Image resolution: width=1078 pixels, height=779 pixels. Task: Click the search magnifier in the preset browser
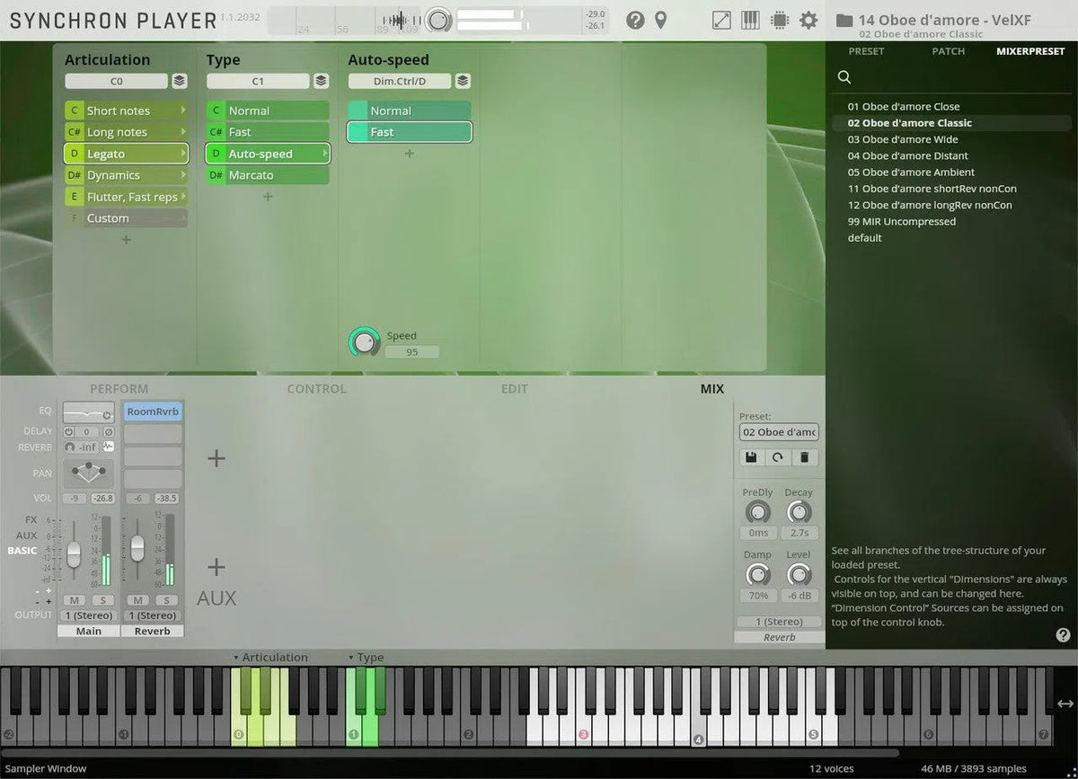tap(844, 77)
